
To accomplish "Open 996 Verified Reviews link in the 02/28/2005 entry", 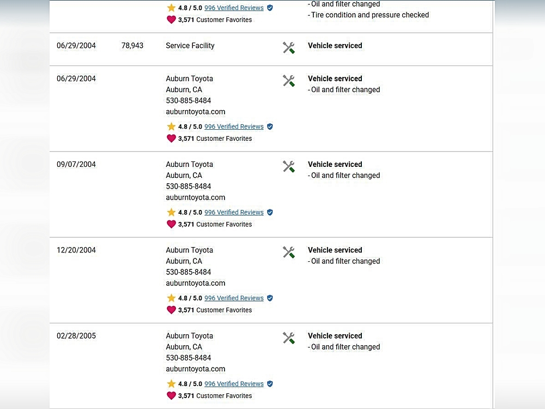I will tap(234, 384).
